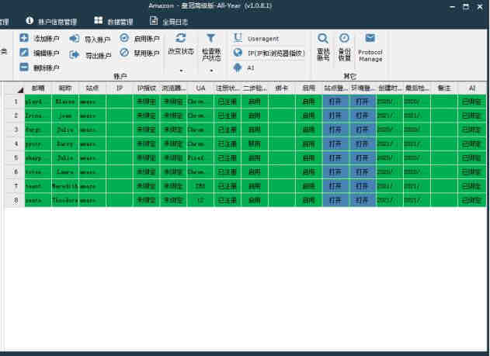Click 打开 in 环境登录 column for row 1
Image resolution: width=490 pixels, height=356 pixels.
point(363,102)
